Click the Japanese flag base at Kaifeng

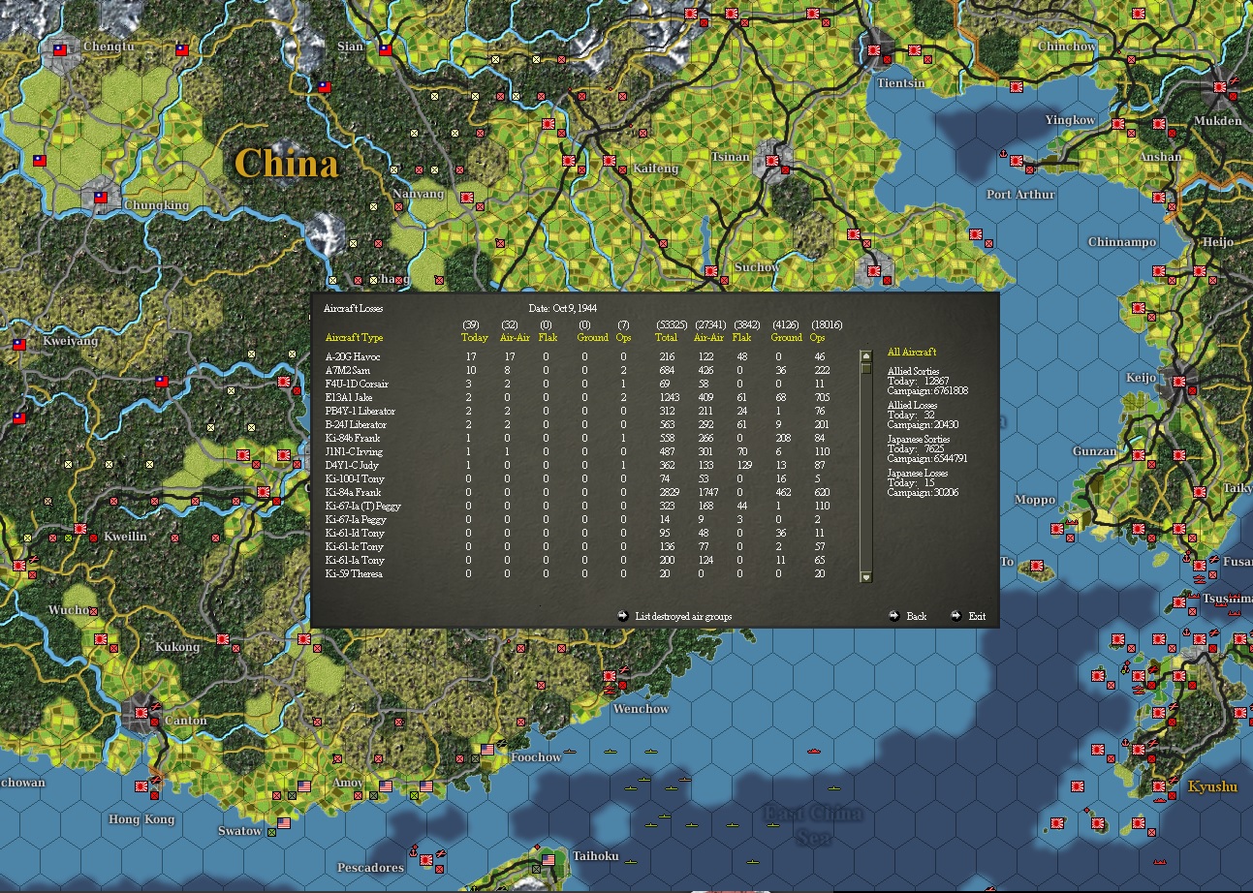pos(610,161)
